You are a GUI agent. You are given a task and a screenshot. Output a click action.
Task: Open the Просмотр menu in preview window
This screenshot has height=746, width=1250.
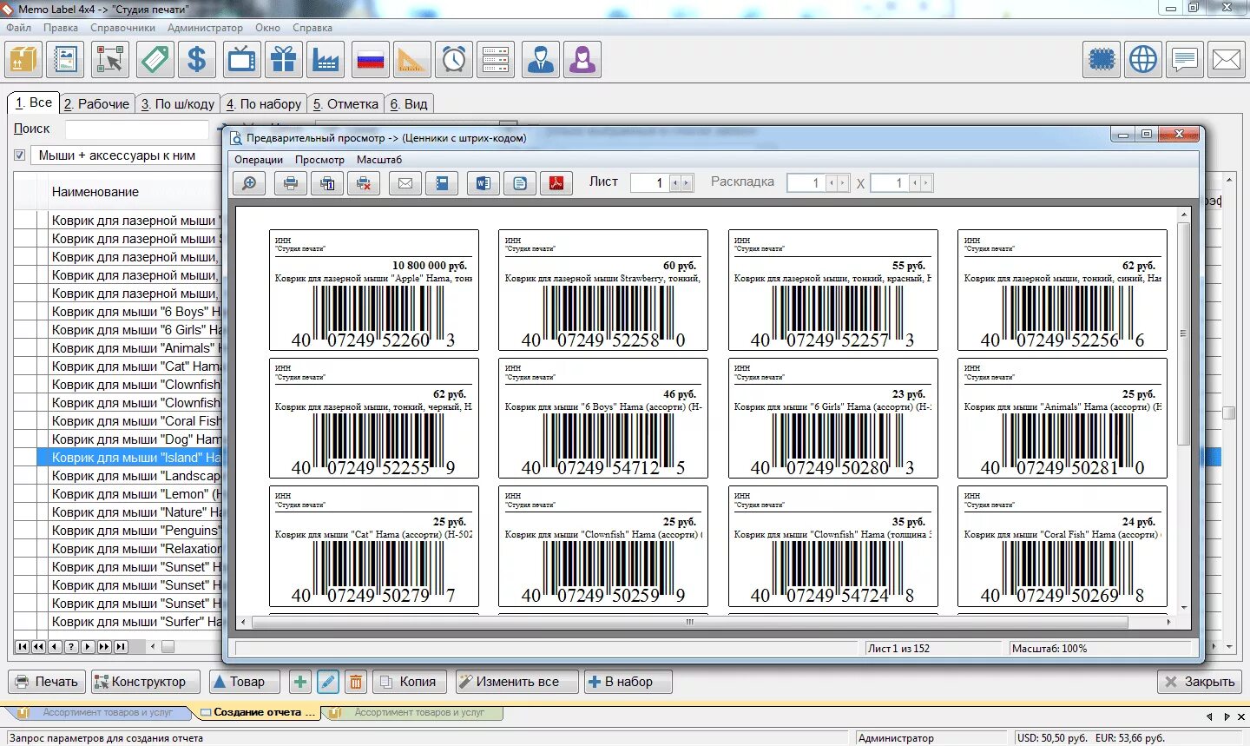click(x=319, y=160)
